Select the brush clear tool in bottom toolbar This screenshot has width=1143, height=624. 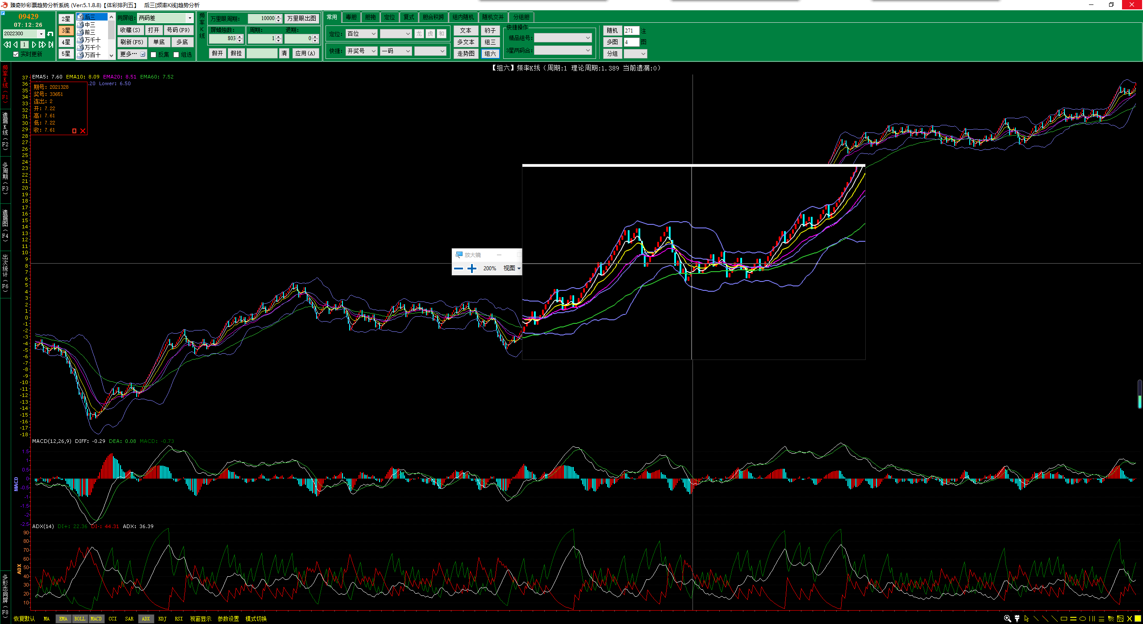click(x=1017, y=619)
